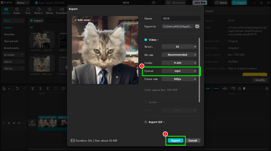Screen dimensions: 271x151
Task: Select Your presets in the sidebar
Action: click(x=11, y=41)
